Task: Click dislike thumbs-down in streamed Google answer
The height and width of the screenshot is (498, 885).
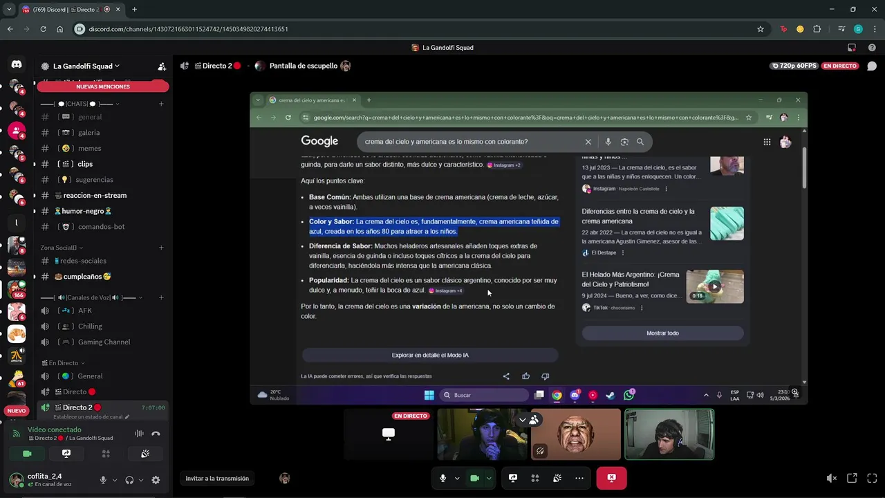Action: [x=546, y=376]
